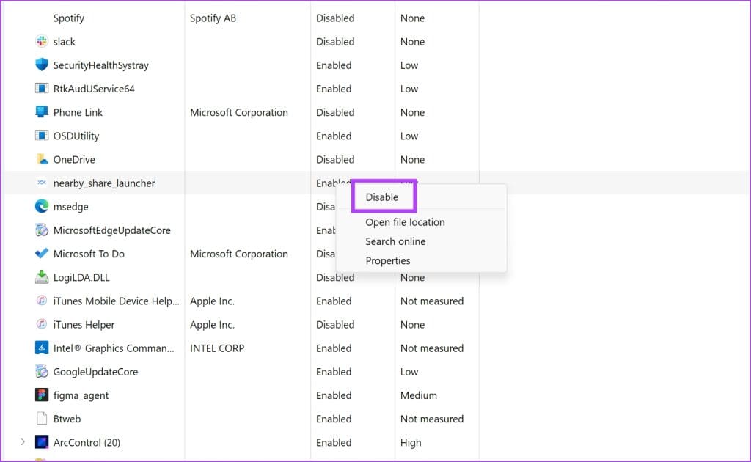The image size is (751, 462).
Task: Open Properties from the context menu
Action: [388, 260]
